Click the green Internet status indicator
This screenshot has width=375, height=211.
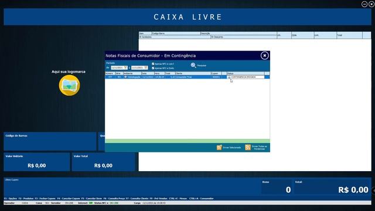point(91,203)
